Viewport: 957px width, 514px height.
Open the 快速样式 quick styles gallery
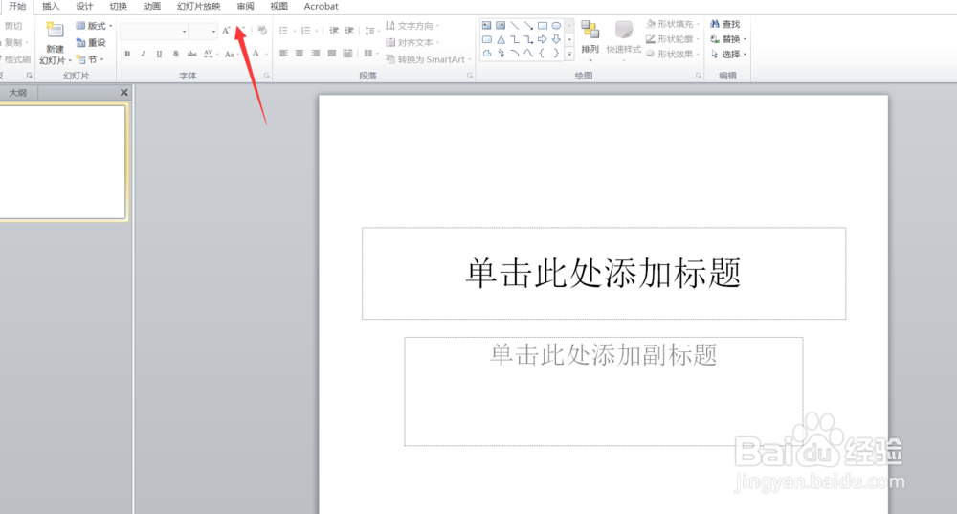(x=624, y=39)
